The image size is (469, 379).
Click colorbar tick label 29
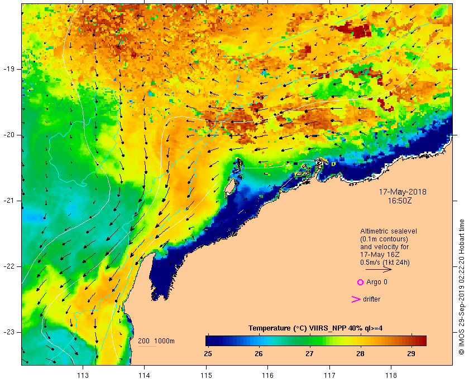click(411, 353)
